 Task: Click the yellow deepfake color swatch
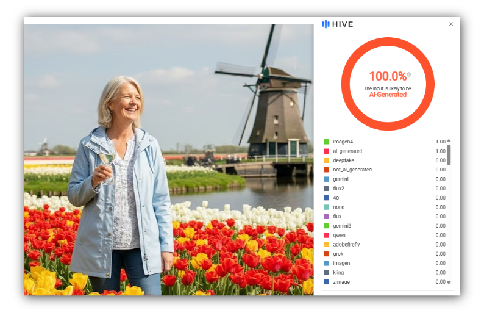(327, 160)
